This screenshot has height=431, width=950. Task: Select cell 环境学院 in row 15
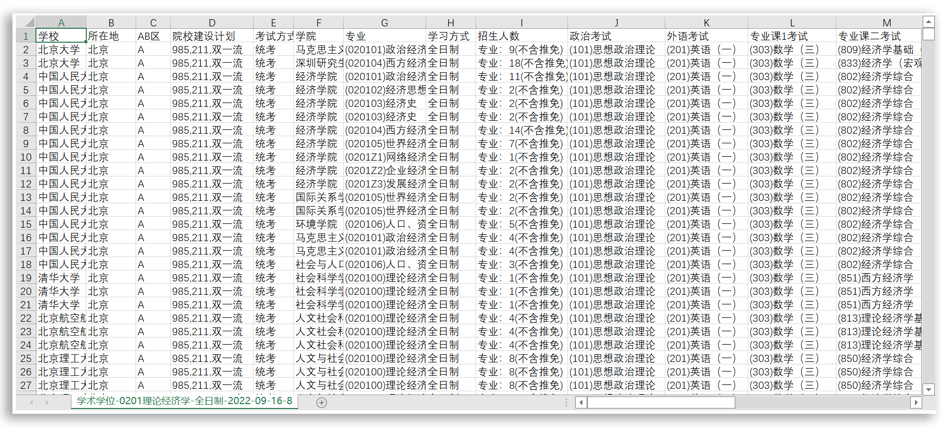(x=319, y=224)
